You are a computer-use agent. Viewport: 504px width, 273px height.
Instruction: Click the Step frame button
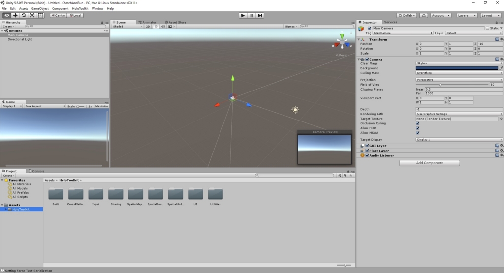(260, 15)
